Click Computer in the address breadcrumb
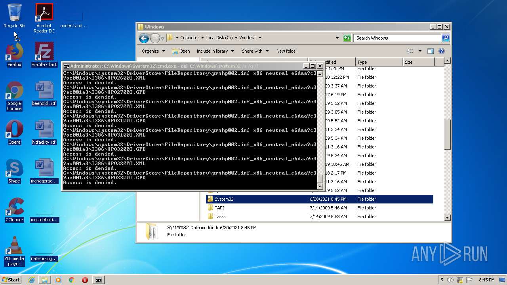507x285 pixels. (x=189, y=38)
